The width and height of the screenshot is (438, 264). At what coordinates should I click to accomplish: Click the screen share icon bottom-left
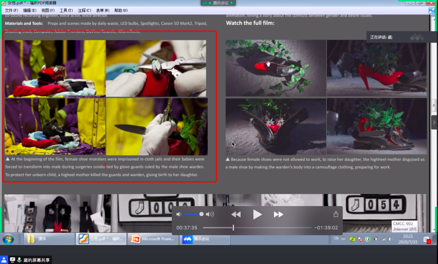[x=12, y=260]
